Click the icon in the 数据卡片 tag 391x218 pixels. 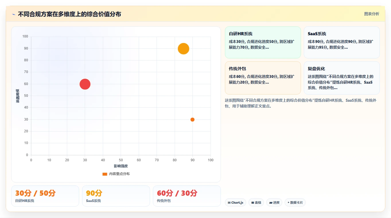point(289,203)
